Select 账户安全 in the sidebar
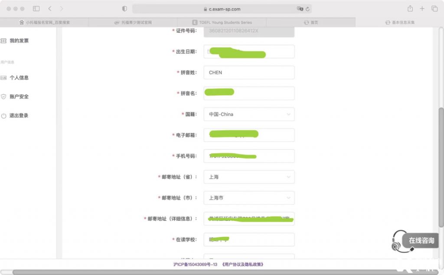 19,97
